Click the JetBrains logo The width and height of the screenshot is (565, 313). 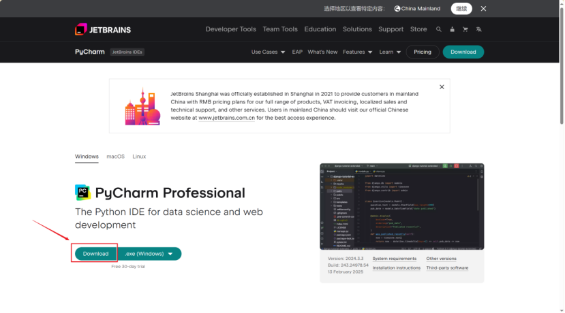click(103, 29)
